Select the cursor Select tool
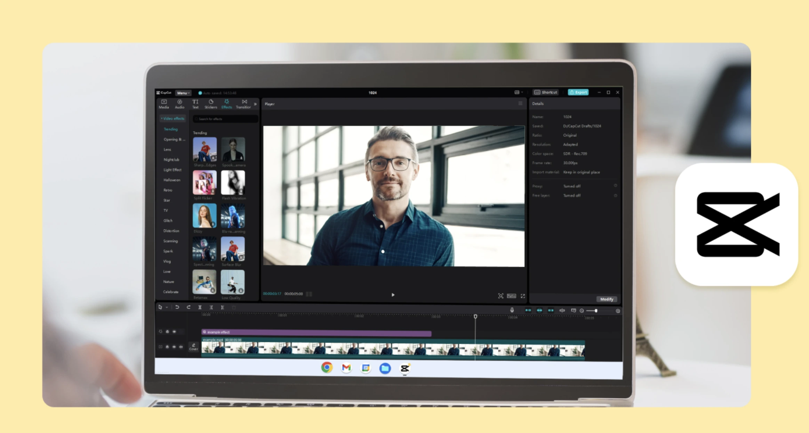The width and height of the screenshot is (809, 433). click(160, 307)
